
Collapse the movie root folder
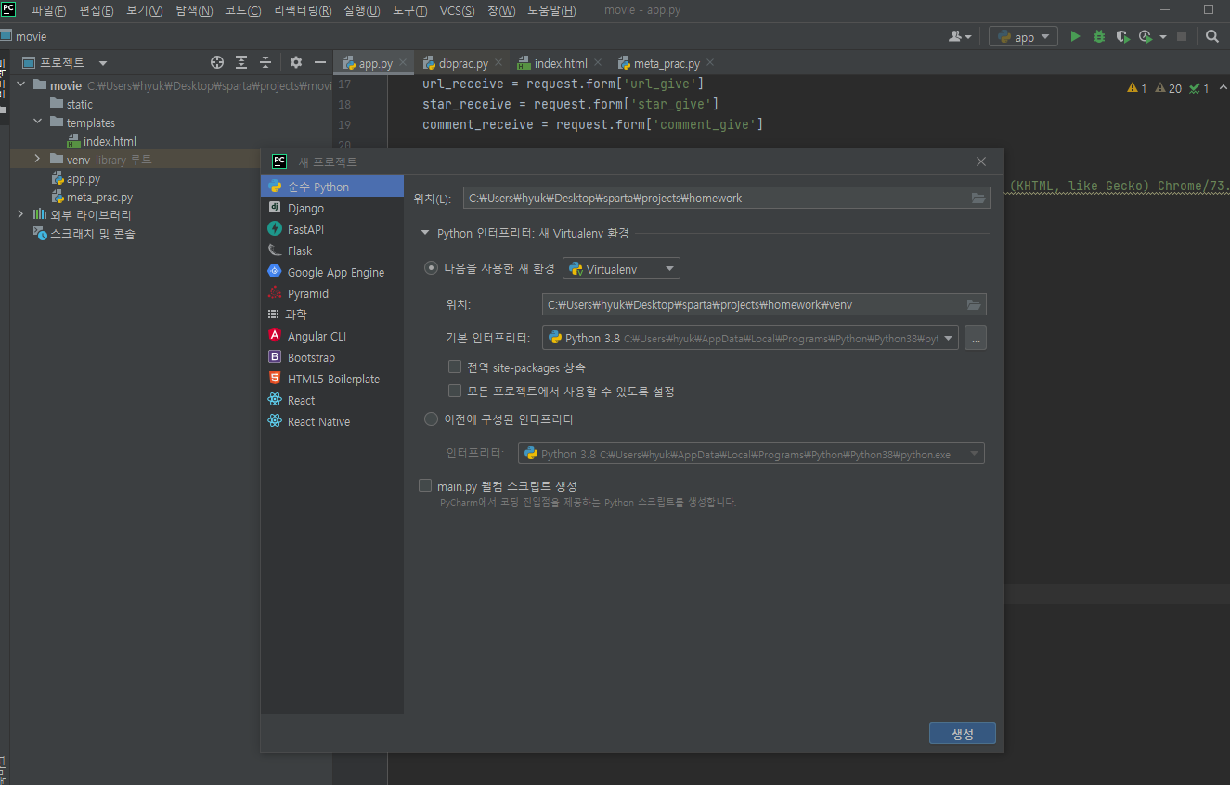pos(20,85)
